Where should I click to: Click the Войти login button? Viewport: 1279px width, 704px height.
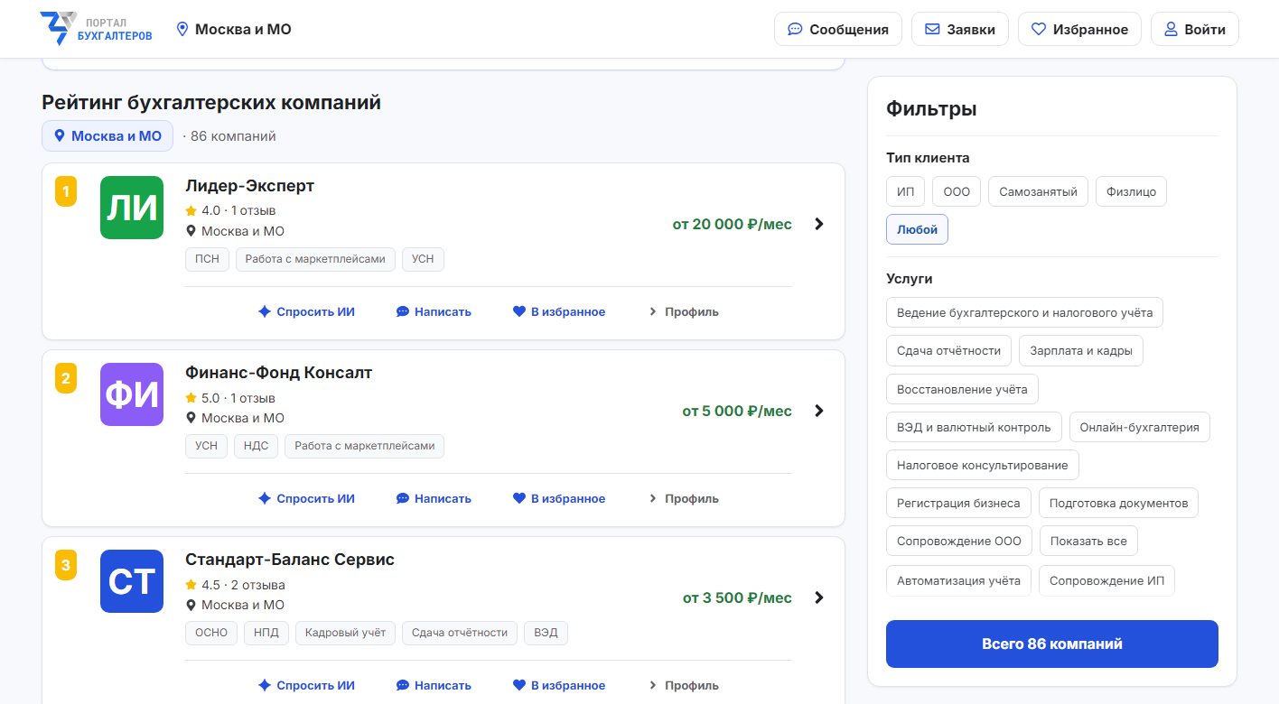click(1194, 29)
